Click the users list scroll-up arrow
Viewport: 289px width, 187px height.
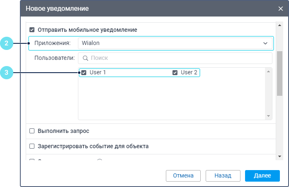click(x=268, y=71)
